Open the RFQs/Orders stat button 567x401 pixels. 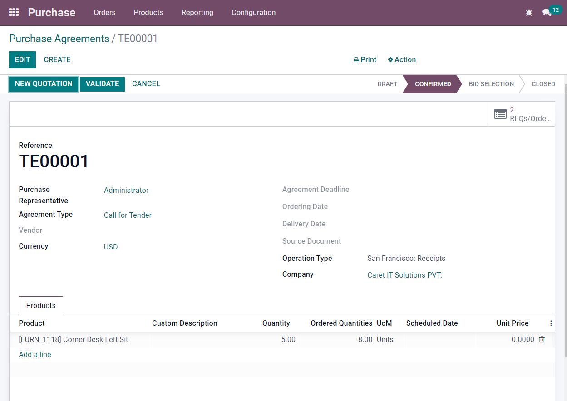(521, 114)
